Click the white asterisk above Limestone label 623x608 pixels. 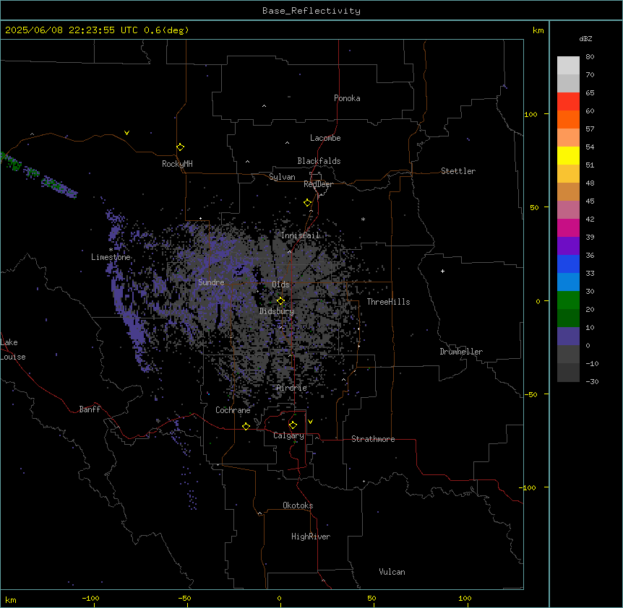pyautogui.click(x=111, y=250)
